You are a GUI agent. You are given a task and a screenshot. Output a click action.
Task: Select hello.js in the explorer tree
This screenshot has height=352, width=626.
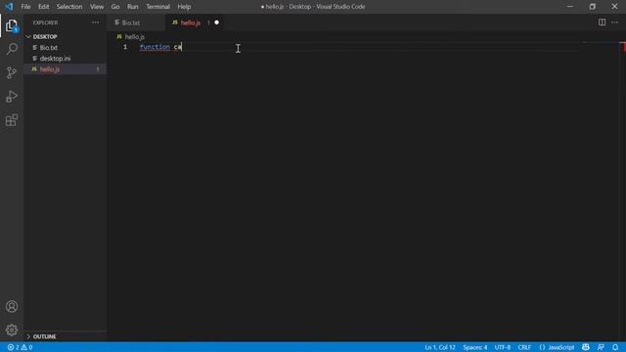point(65,69)
